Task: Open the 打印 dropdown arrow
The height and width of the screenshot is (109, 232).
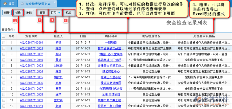Action: point(59,13)
